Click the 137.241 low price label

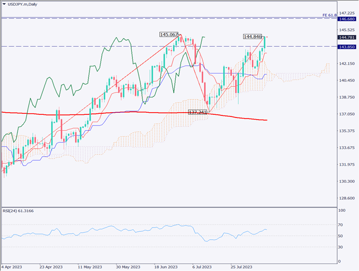[x=198, y=113]
